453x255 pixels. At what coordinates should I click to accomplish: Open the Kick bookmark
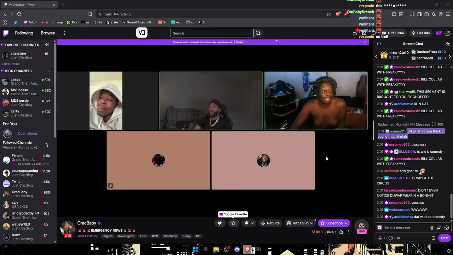tap(71, 22)
